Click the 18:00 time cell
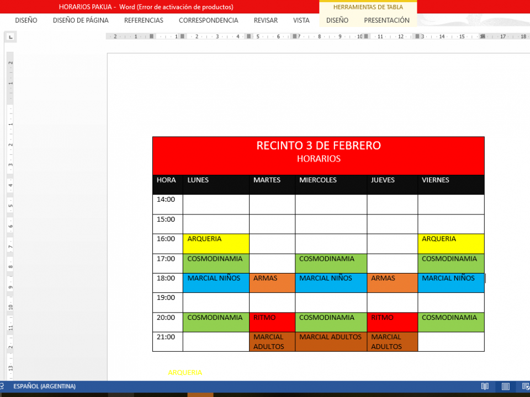Viewport: 530px width, 397px height. [x=168, y=282]
